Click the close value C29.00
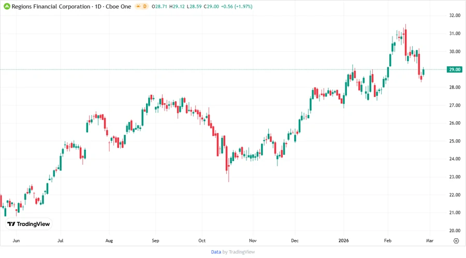Viewport: 466px width, 258px height. (x=211, y=7)
